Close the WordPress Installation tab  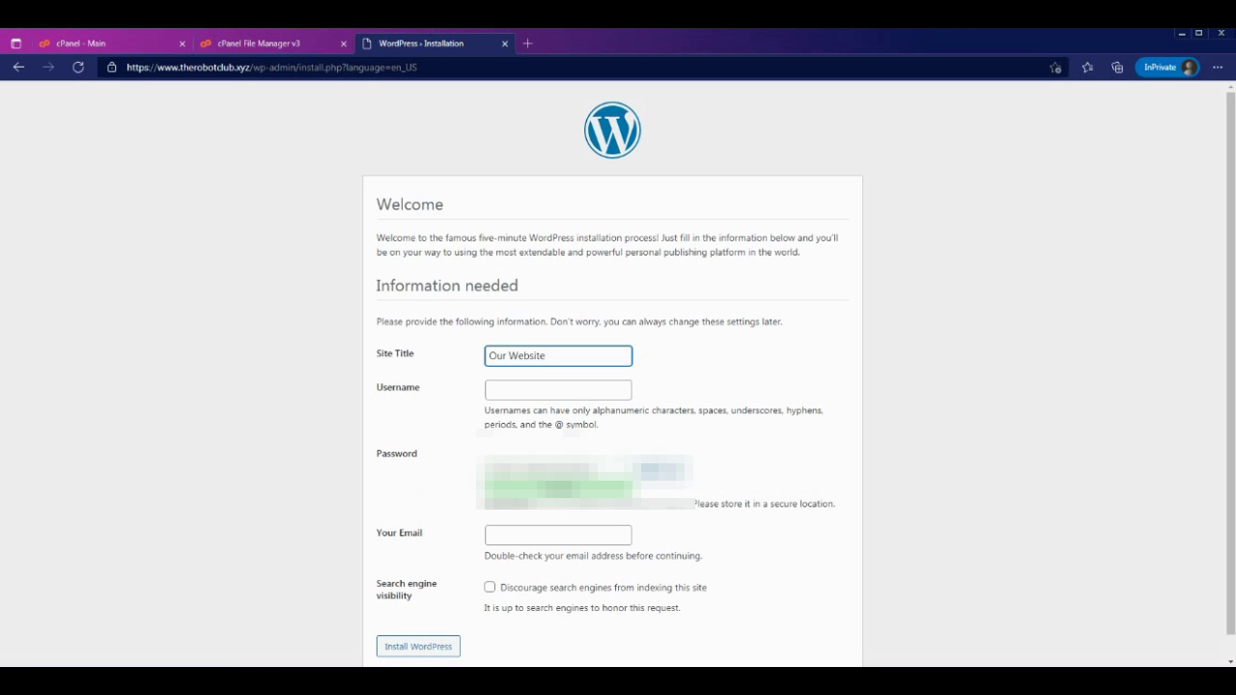[505, 43]
